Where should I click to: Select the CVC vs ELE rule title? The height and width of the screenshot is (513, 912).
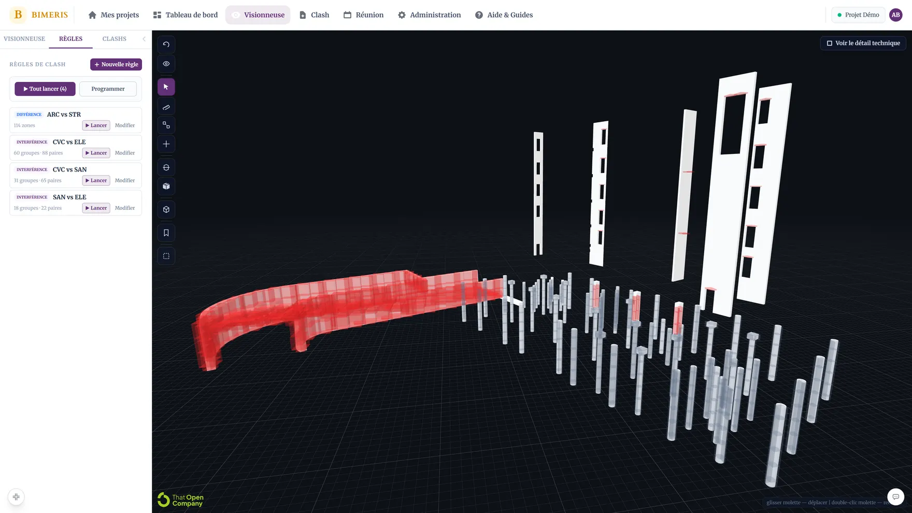[x=69, y=142]
